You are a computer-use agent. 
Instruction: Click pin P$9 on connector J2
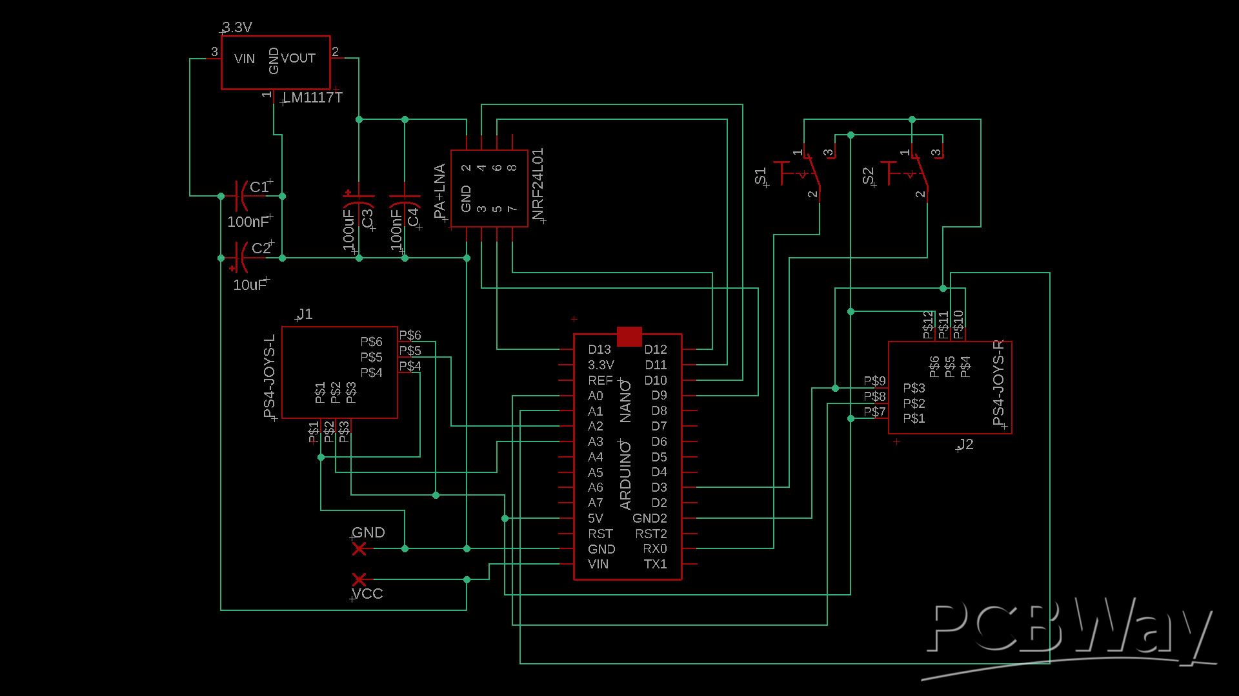876,382
